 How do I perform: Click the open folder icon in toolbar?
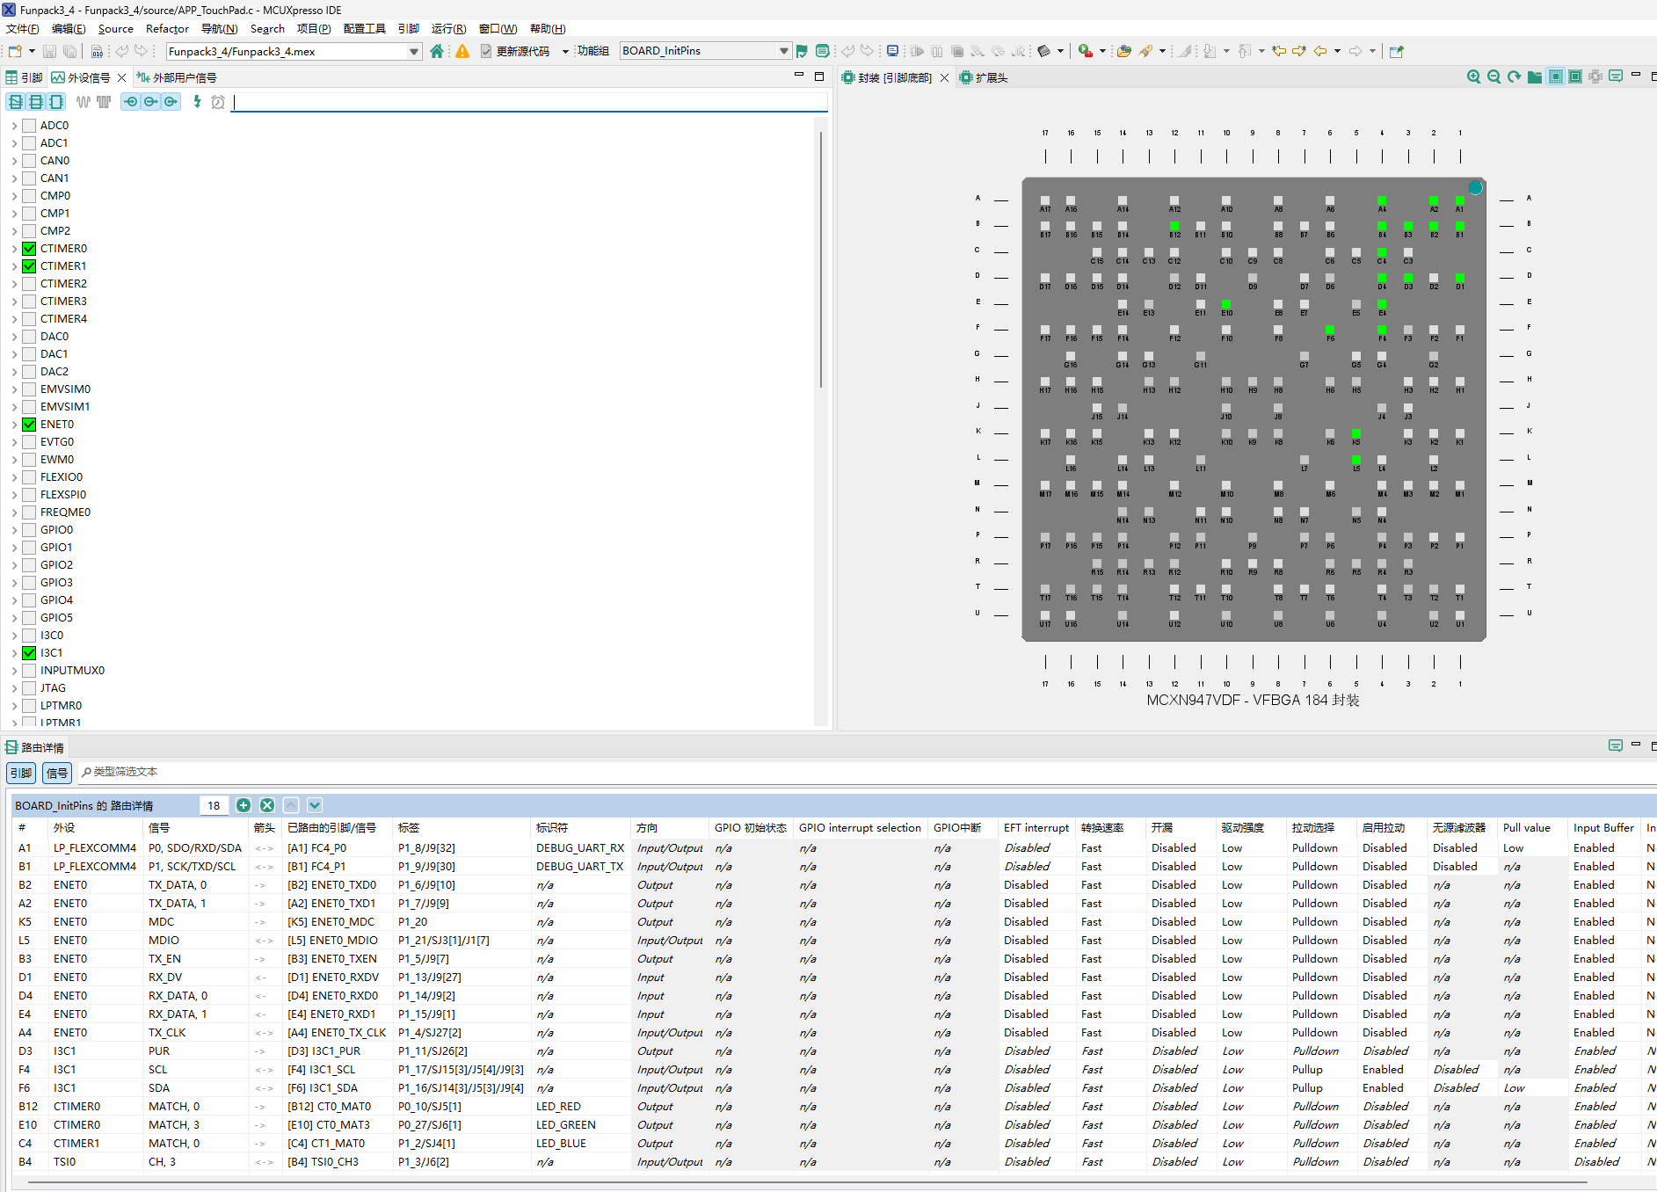pos(1123,51)
